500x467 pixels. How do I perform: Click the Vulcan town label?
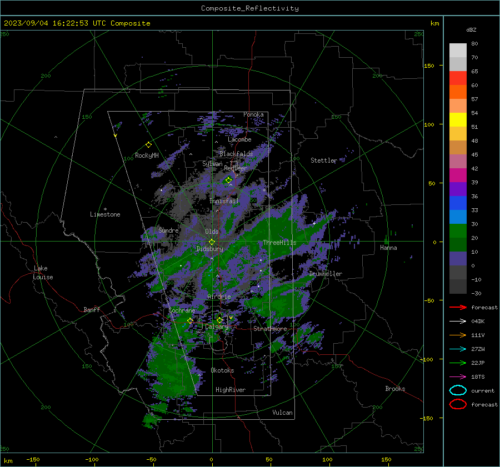pyautogui.click(x=283, y=413)
